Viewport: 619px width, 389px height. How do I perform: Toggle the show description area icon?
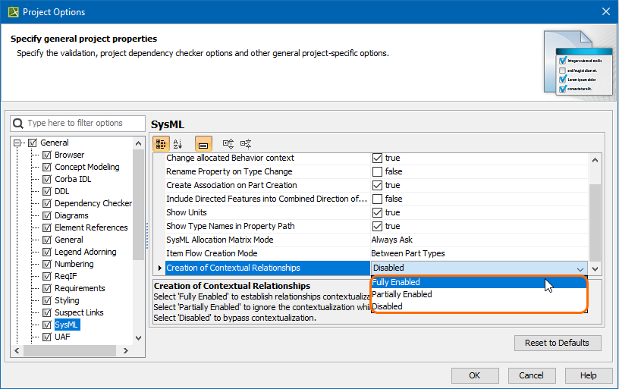click(203, 143)
